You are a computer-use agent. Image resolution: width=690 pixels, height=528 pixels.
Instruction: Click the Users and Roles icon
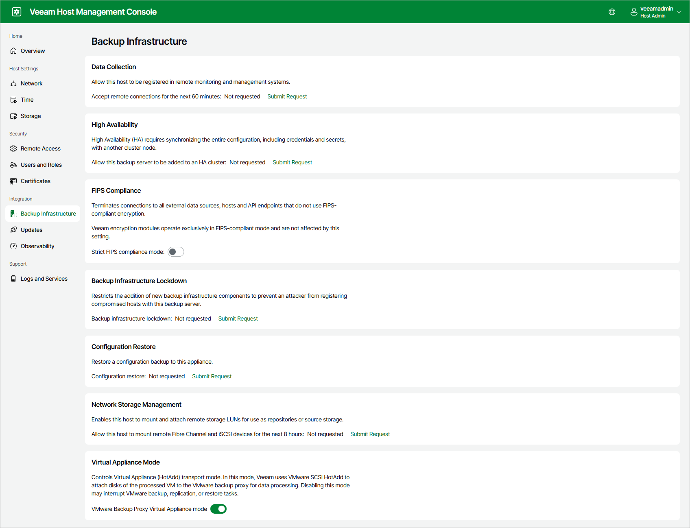pyautogui.click(x=13, y=165)
